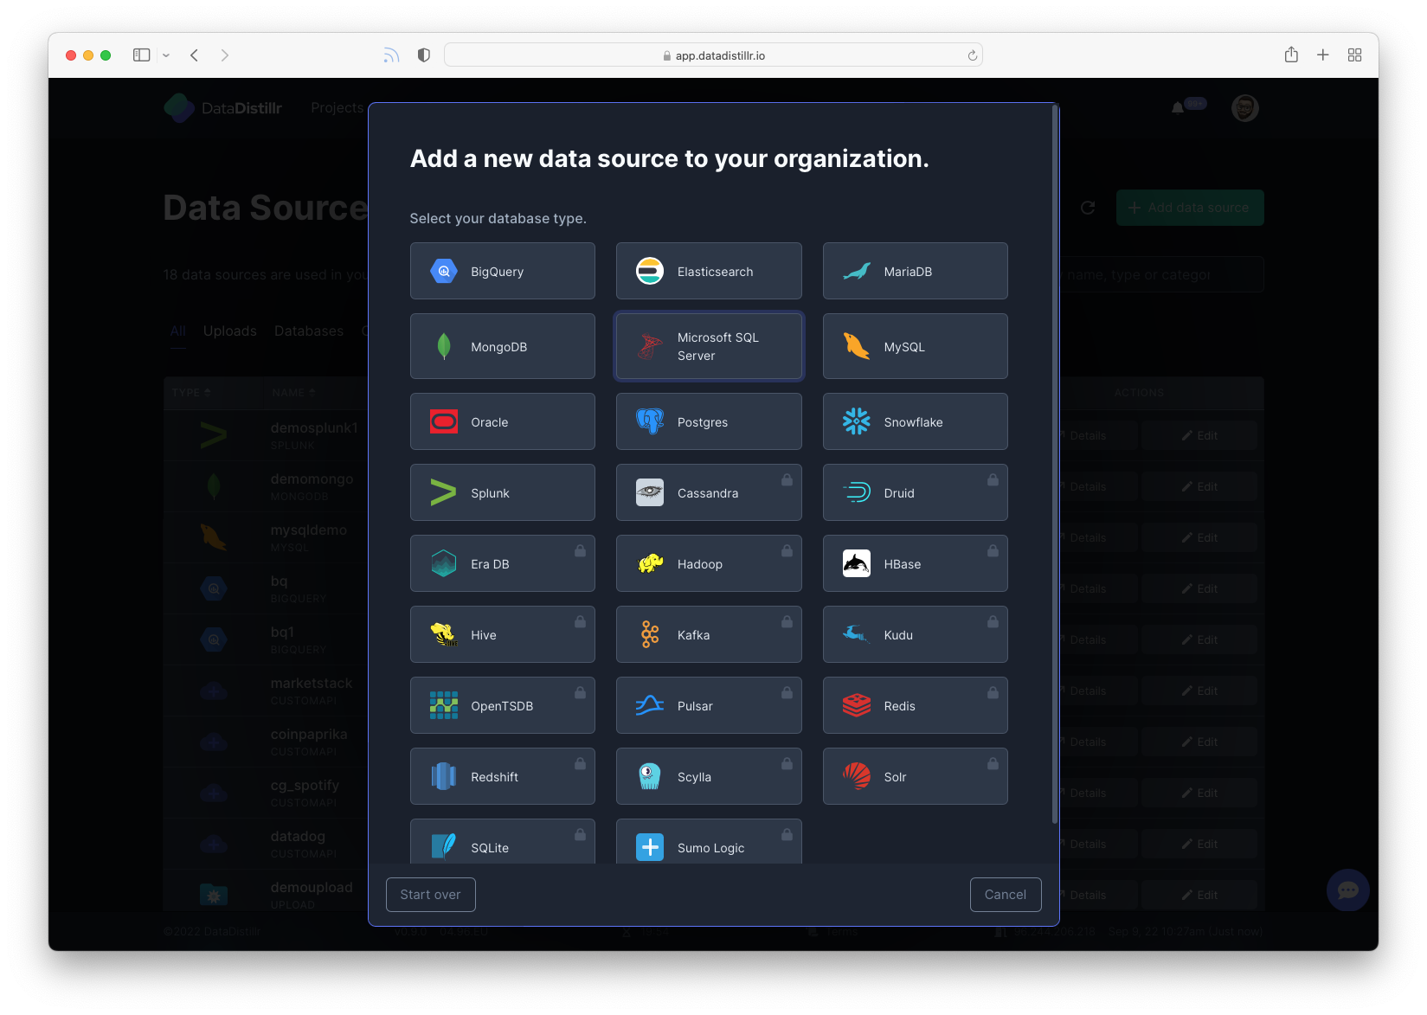Select the locked Cassandra card

click(x=709, y=492)
